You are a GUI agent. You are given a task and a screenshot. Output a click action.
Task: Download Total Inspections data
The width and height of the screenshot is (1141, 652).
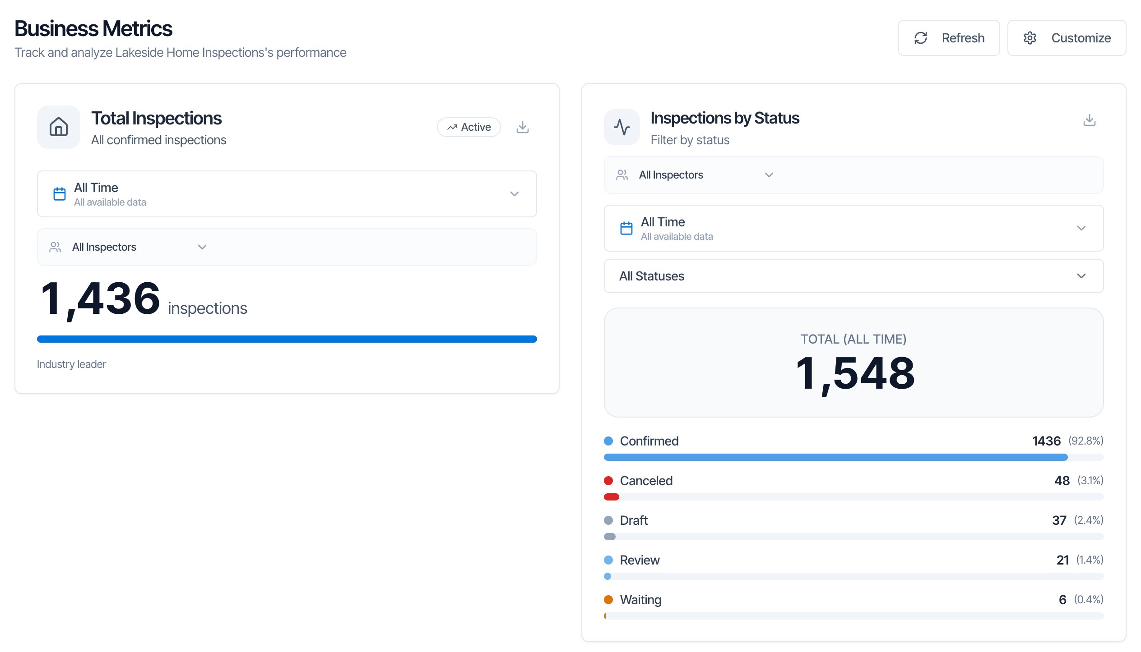coord(523,127)
